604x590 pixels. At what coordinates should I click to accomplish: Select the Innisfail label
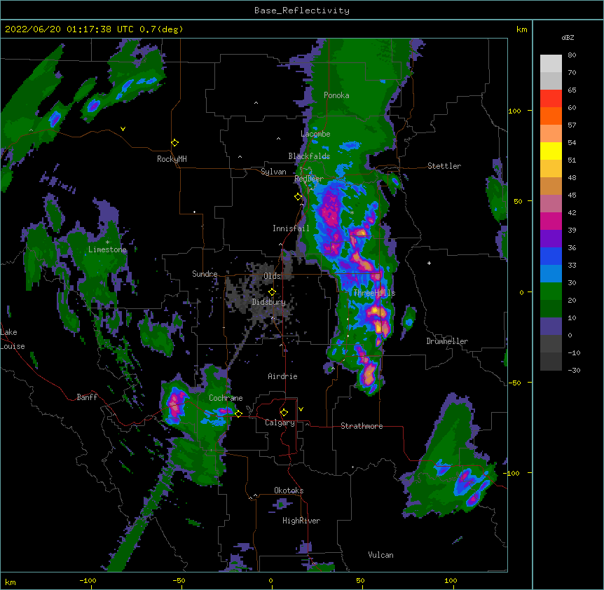coord(291,228)
